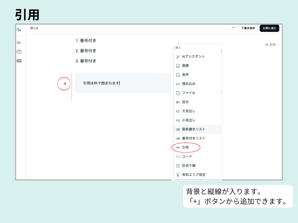The width and height of the screenshot is (298, 223).
Task: Insert audio via the 音声 headphone icon
Action: [x=186, y=75]
